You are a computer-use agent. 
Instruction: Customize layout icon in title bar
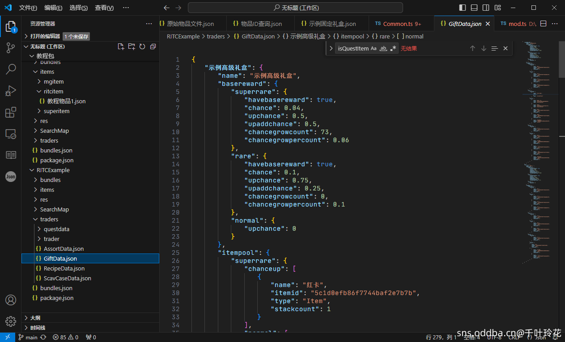pyautogui.click(x=497, y=8)
